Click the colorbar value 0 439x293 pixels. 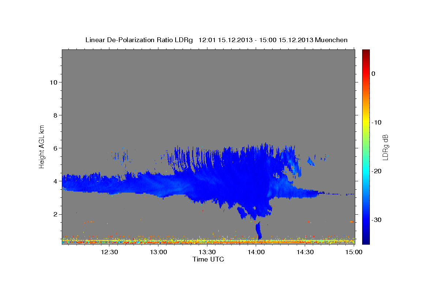(373, 74)
